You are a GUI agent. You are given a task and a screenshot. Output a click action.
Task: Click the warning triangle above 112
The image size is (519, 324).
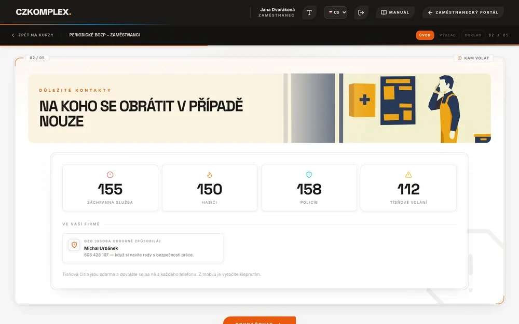point(408,175)
